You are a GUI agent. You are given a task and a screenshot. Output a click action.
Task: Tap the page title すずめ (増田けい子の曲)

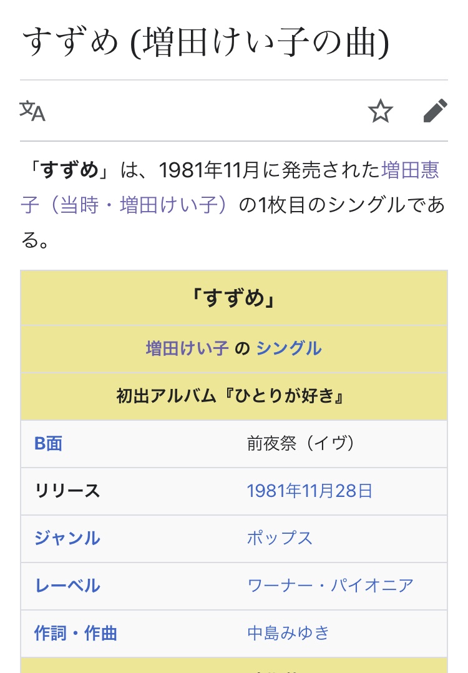point(205,43)
